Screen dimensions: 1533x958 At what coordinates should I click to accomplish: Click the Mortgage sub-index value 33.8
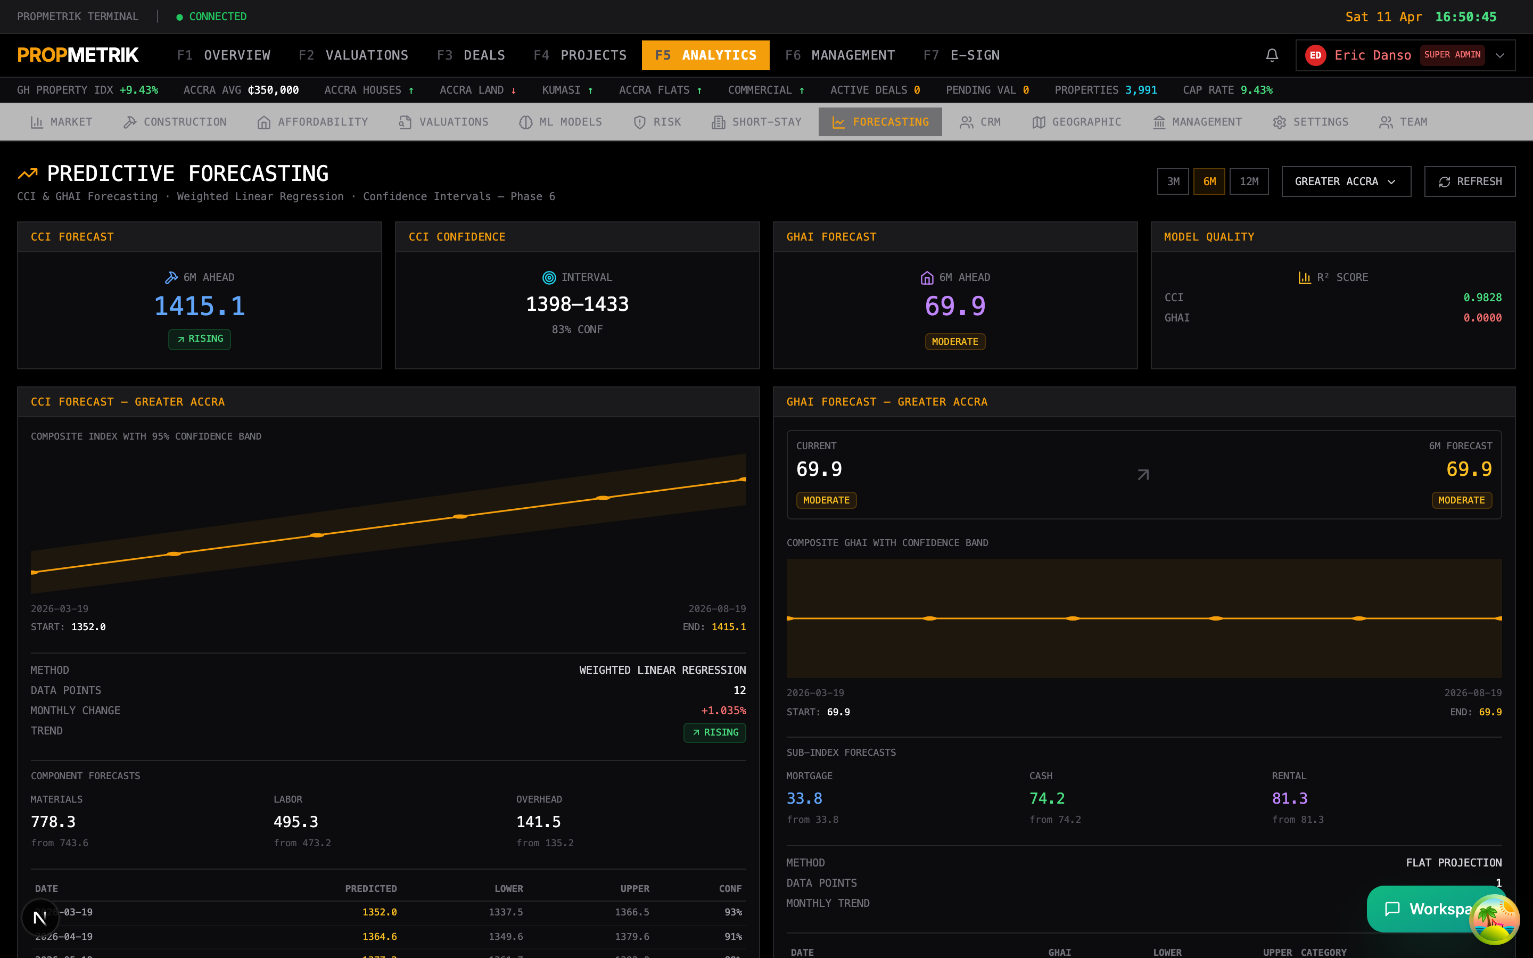click(x=804, y=798)
